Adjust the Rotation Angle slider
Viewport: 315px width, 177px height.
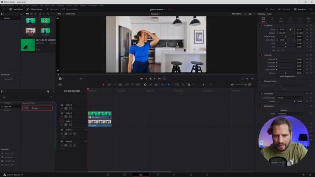tap(285, 36)
